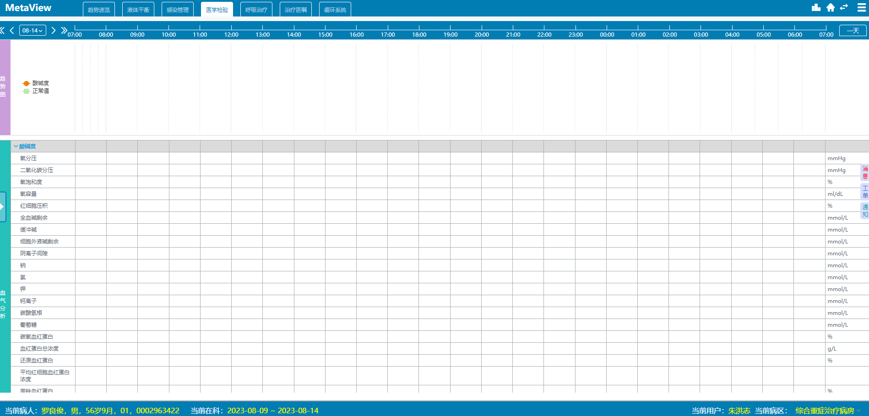Open the hamburger menu icon
This screenshot has width=869, height=416.
click(x=861, y=8)
